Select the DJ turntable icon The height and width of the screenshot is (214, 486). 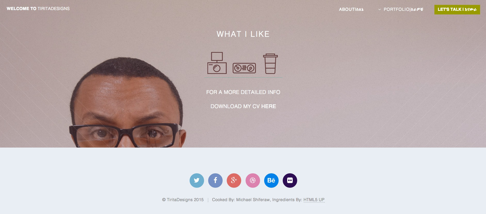244,68
